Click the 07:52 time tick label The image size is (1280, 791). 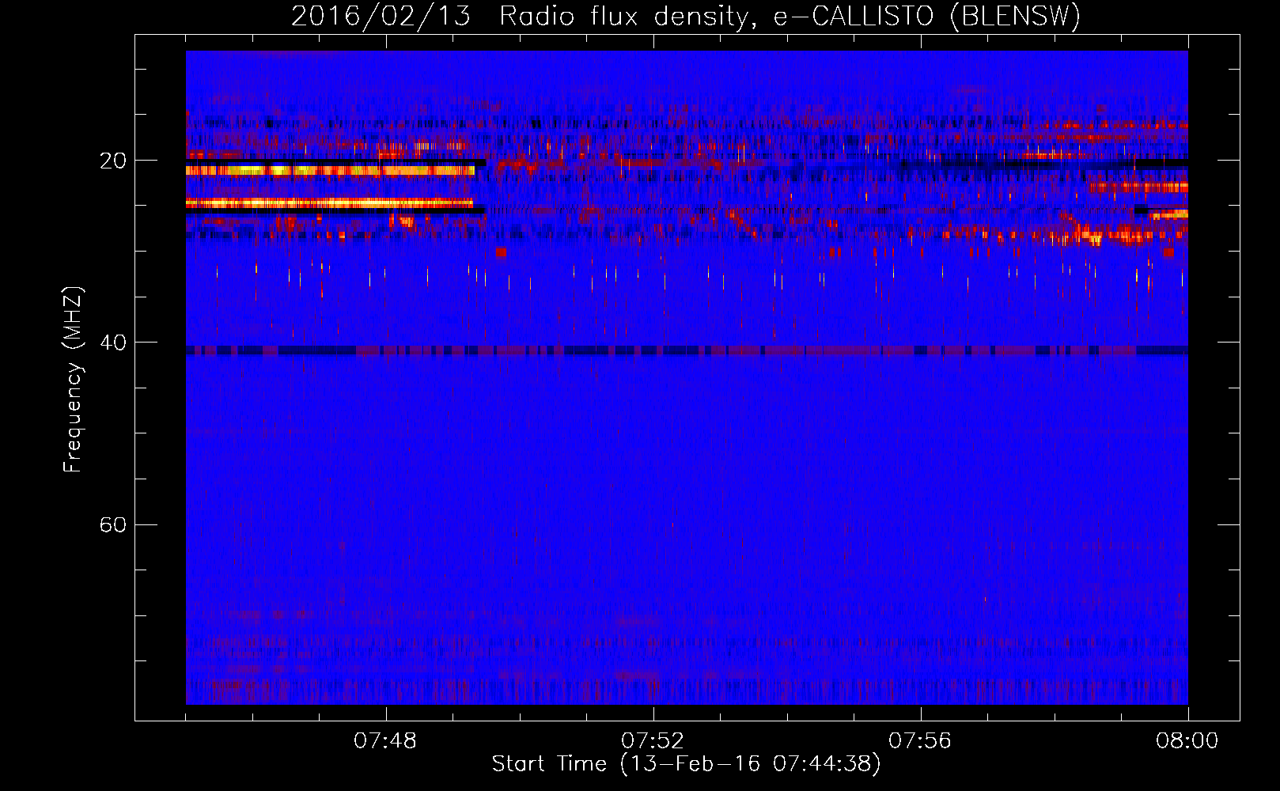653,741
